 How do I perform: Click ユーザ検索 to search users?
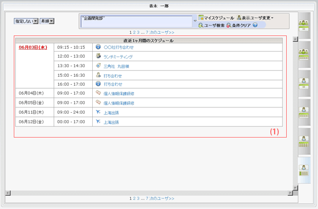point(211,25)
